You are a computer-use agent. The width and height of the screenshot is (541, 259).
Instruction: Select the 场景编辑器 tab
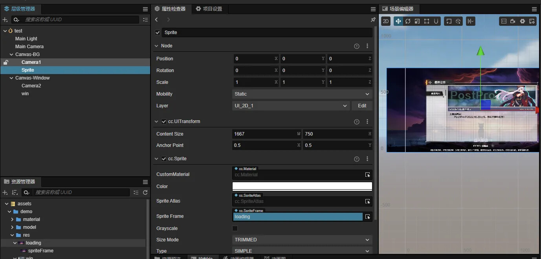[x=398, y=9]
